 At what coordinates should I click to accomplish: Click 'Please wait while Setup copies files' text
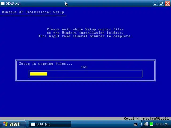point(85,29)
